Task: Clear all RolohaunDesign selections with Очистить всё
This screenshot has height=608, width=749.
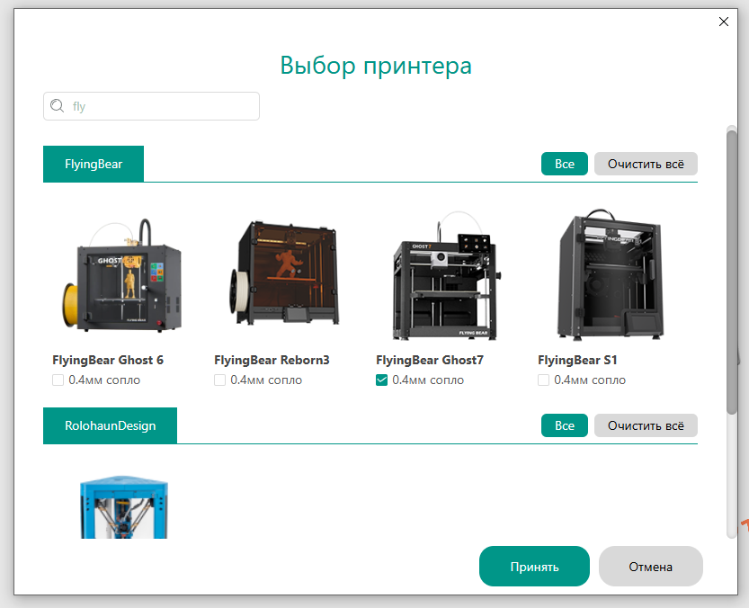Action: [646, 425]
